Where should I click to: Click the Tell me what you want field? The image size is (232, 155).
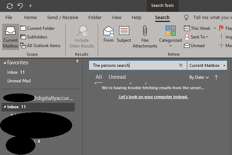click(213, 18)
